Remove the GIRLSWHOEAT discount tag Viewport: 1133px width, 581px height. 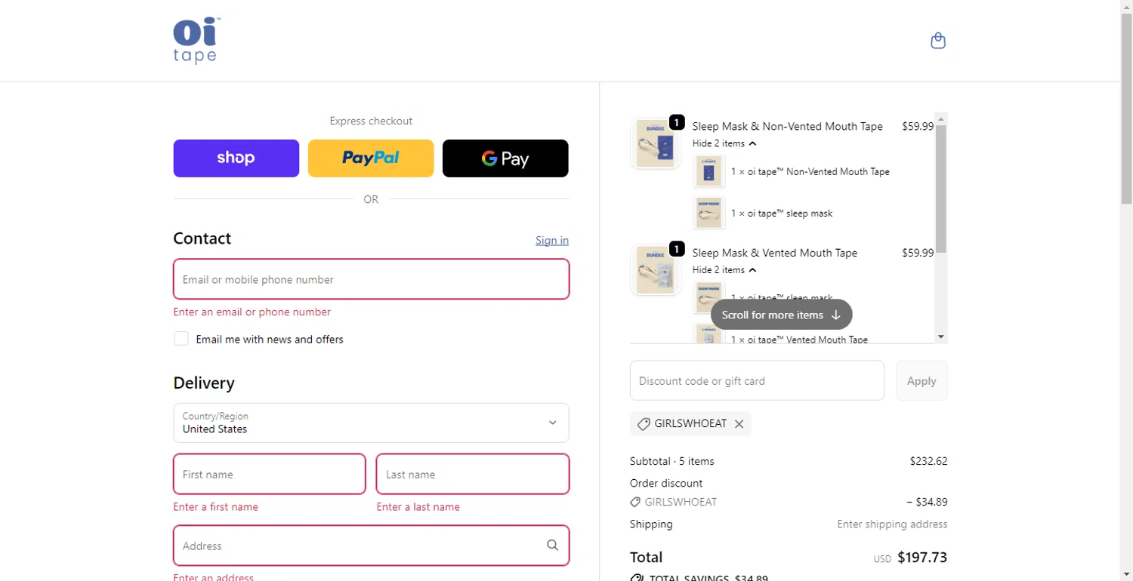739,424
